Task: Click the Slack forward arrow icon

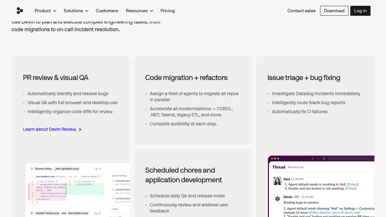Action: [318, 158]
